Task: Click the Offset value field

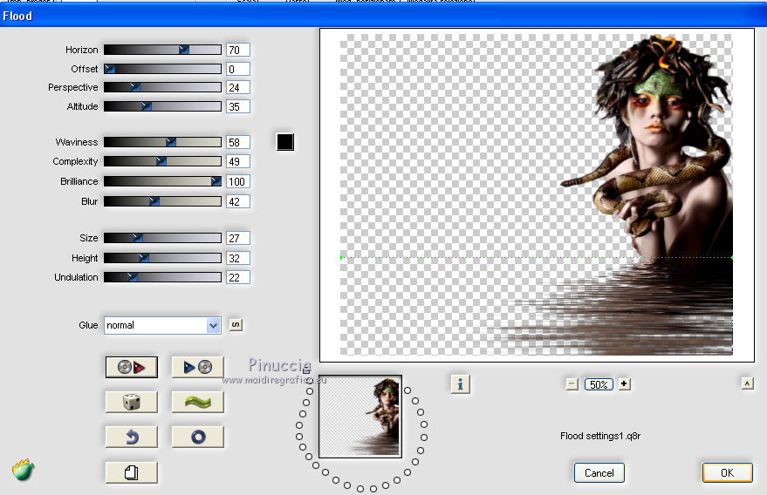Action: tap(238, 69)
